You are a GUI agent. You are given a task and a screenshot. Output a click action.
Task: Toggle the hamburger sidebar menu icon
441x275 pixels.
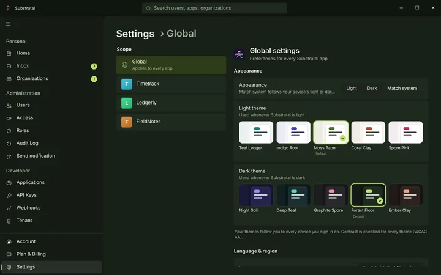pos(9,24)
